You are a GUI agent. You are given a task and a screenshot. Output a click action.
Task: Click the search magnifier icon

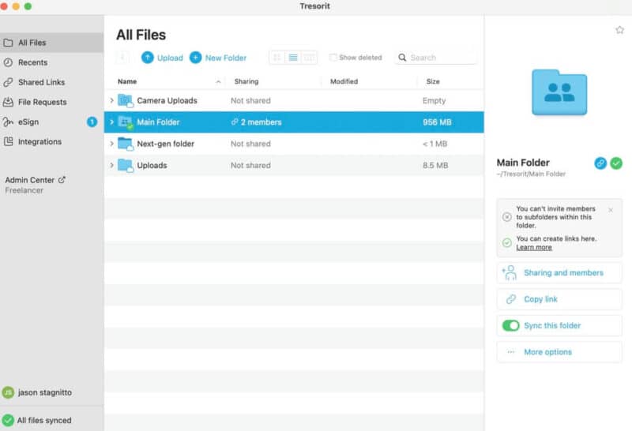click(402, 58)
